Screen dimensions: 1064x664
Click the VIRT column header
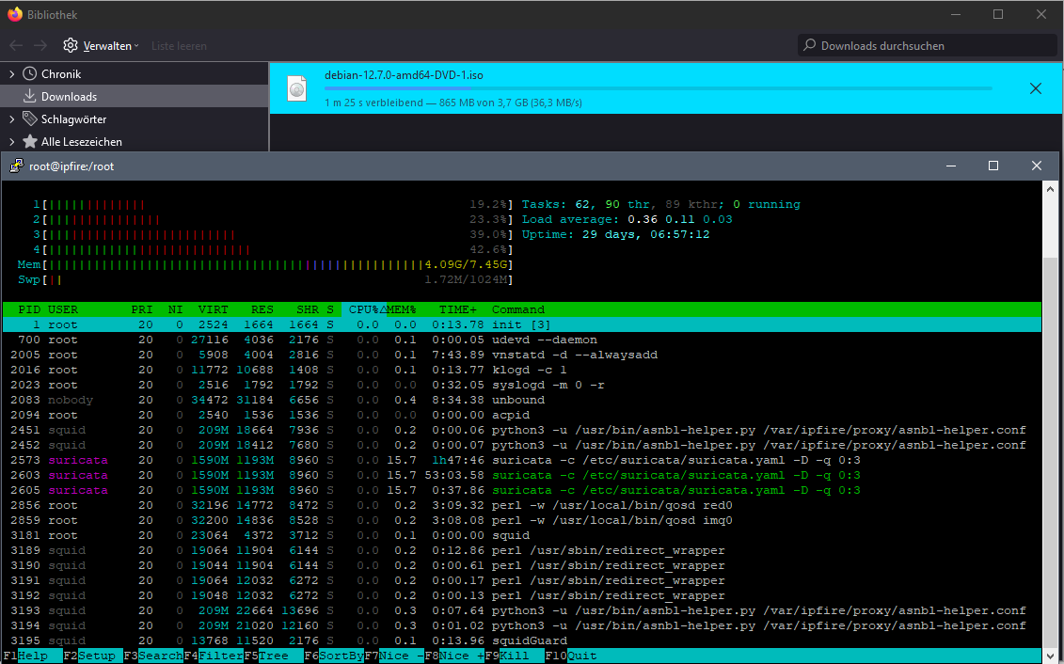(x=213, y=309)
